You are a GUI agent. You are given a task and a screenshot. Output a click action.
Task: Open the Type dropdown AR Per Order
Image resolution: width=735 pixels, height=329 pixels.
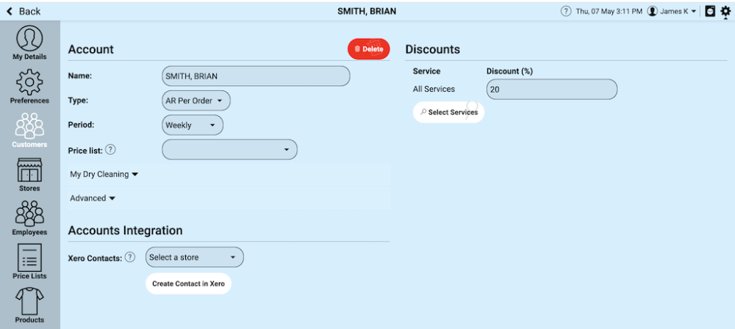point(196,101)
